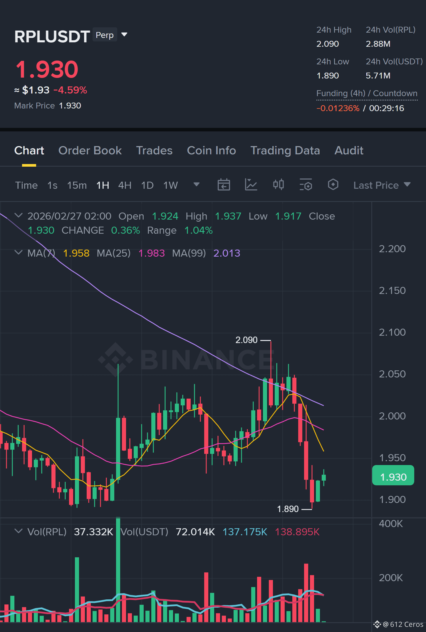Select the 4H chart interval
The image size is (426, 632).
click(125, 185)
